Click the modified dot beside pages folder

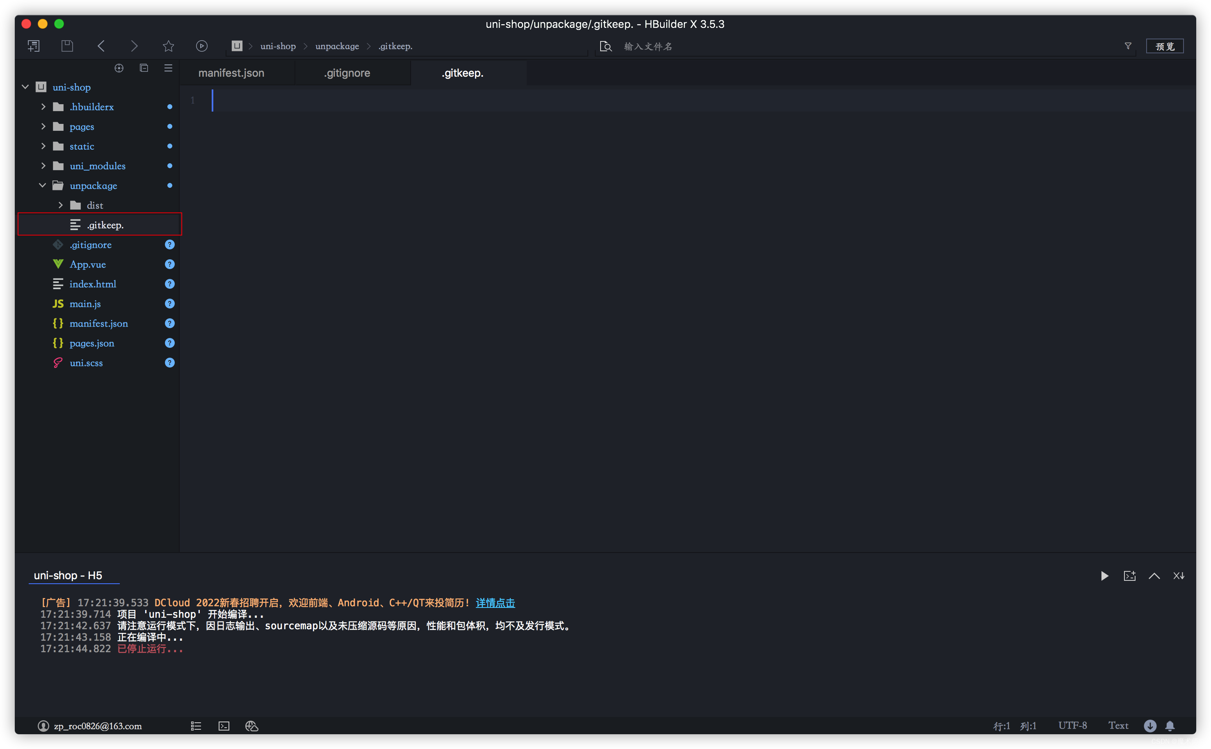[x=169, y=126]
